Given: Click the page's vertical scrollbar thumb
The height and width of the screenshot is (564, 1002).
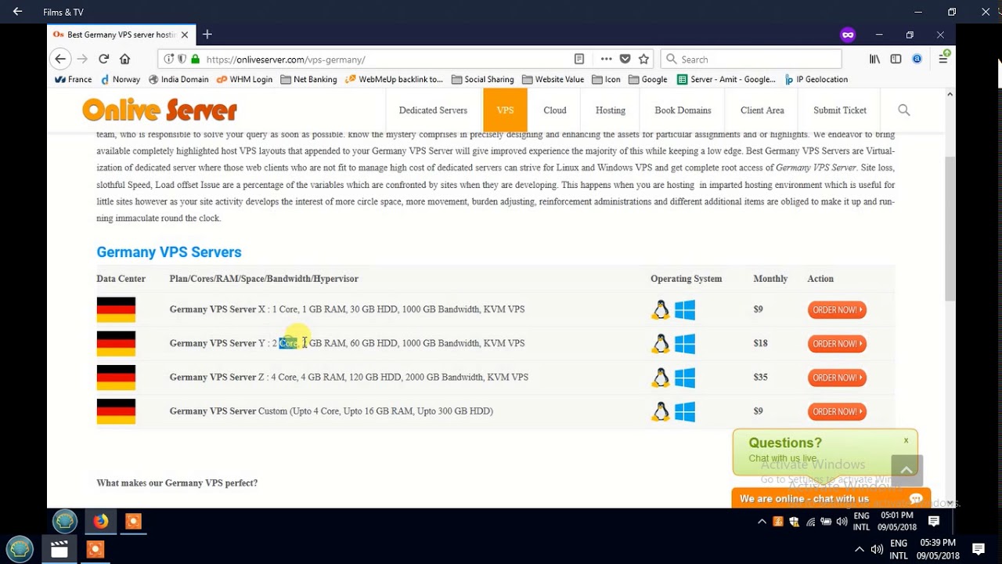Looking at the screenshot, I should (x=950, y=228).
